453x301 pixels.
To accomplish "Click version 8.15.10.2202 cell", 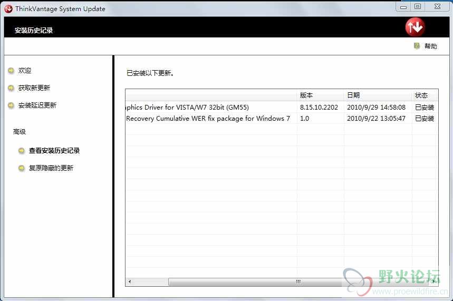I will 319,108.
